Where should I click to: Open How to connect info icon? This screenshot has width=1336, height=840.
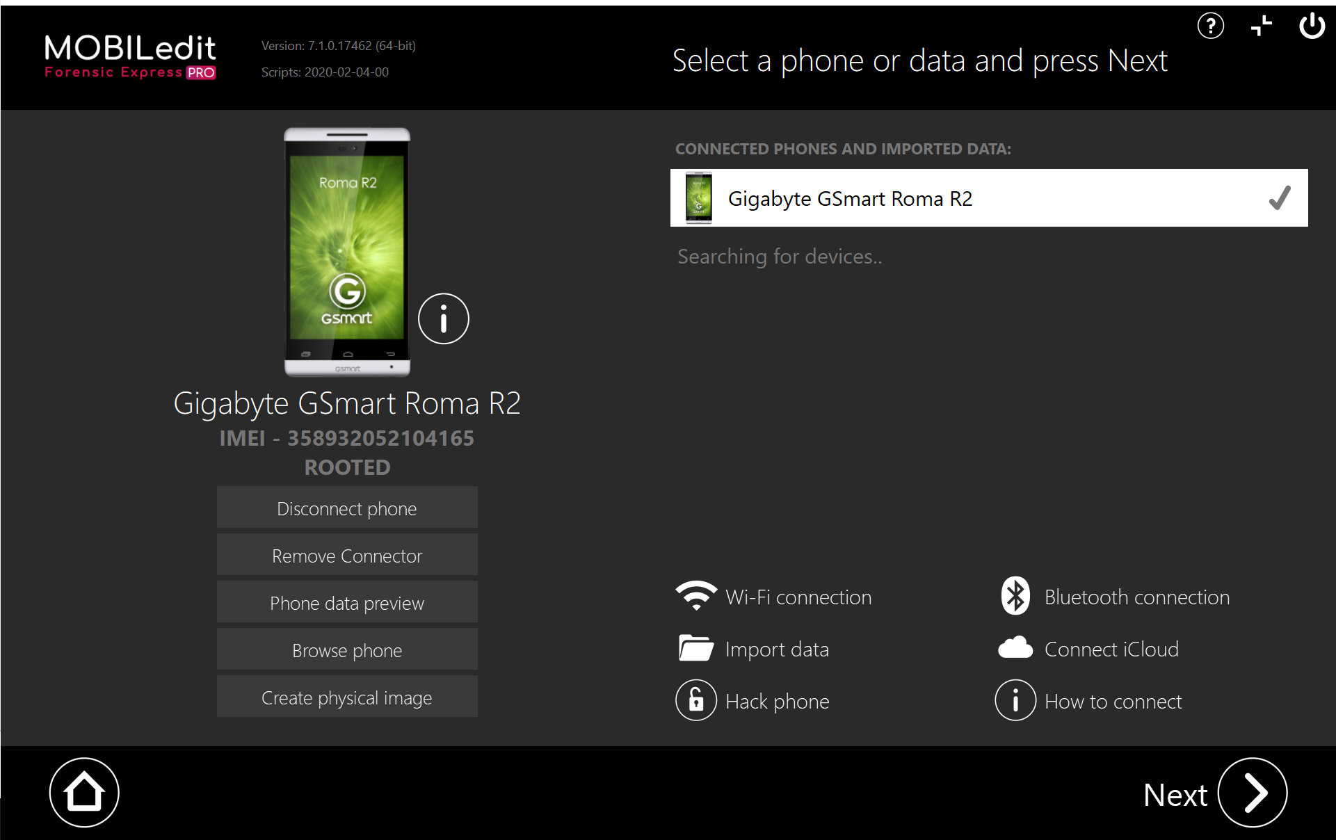pyautogui.click(x=1015, y=700)
